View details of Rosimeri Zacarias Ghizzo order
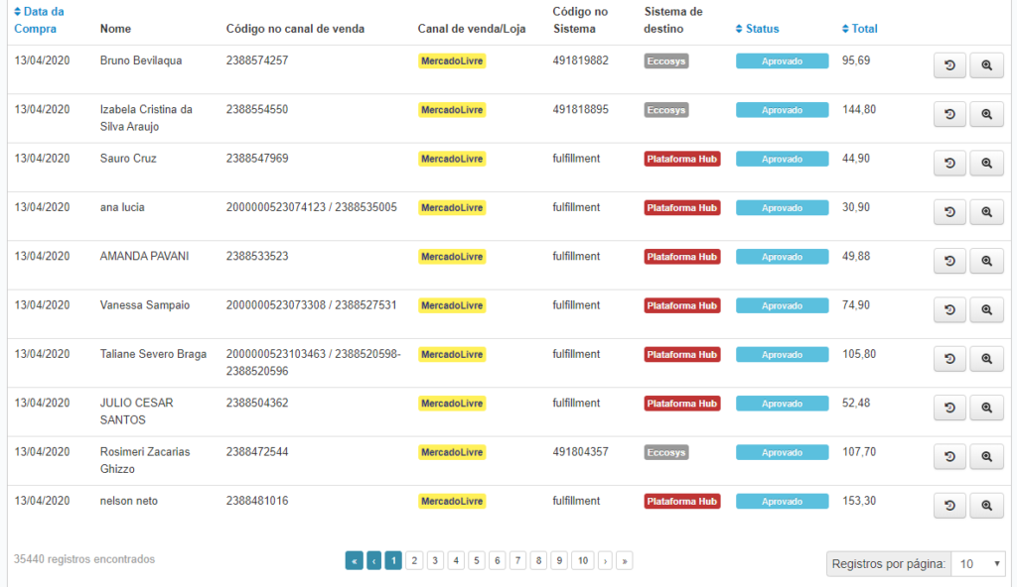The width and height of the screenshot is (1017, 587). 986,457
